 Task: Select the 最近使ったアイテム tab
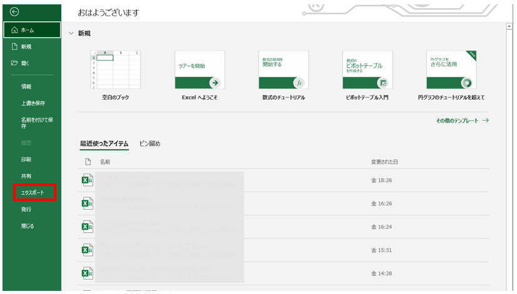click(104, 144)
